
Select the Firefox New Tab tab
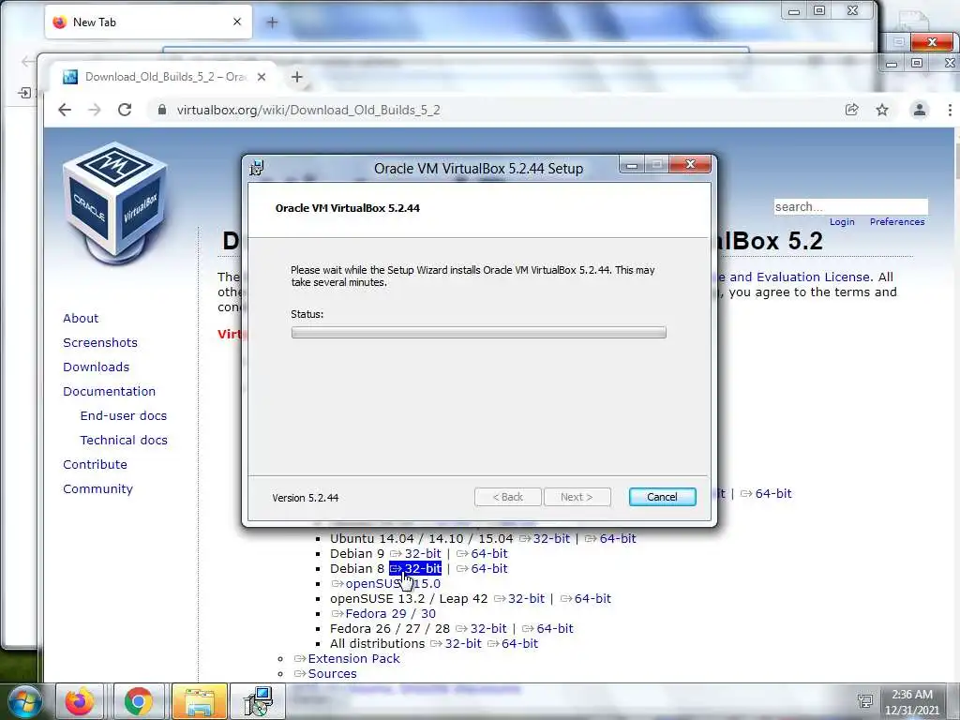point(147,22)
